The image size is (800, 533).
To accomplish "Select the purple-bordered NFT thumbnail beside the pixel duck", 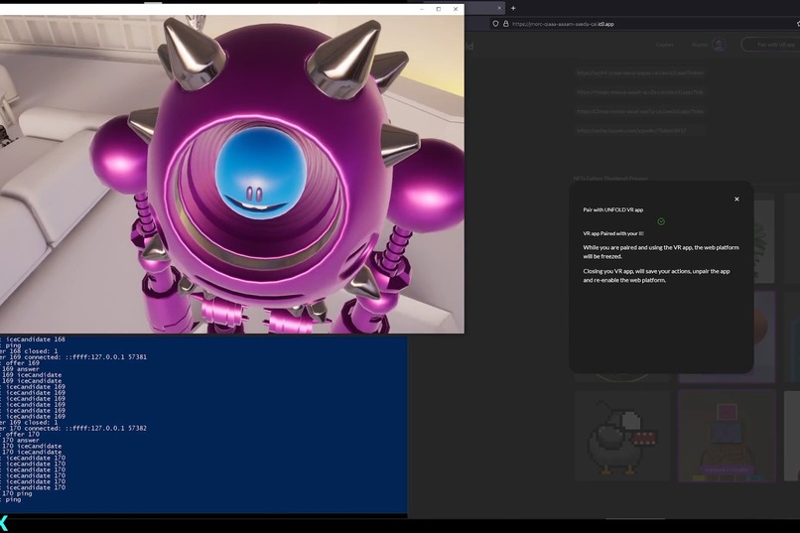I will click(727, 436).
